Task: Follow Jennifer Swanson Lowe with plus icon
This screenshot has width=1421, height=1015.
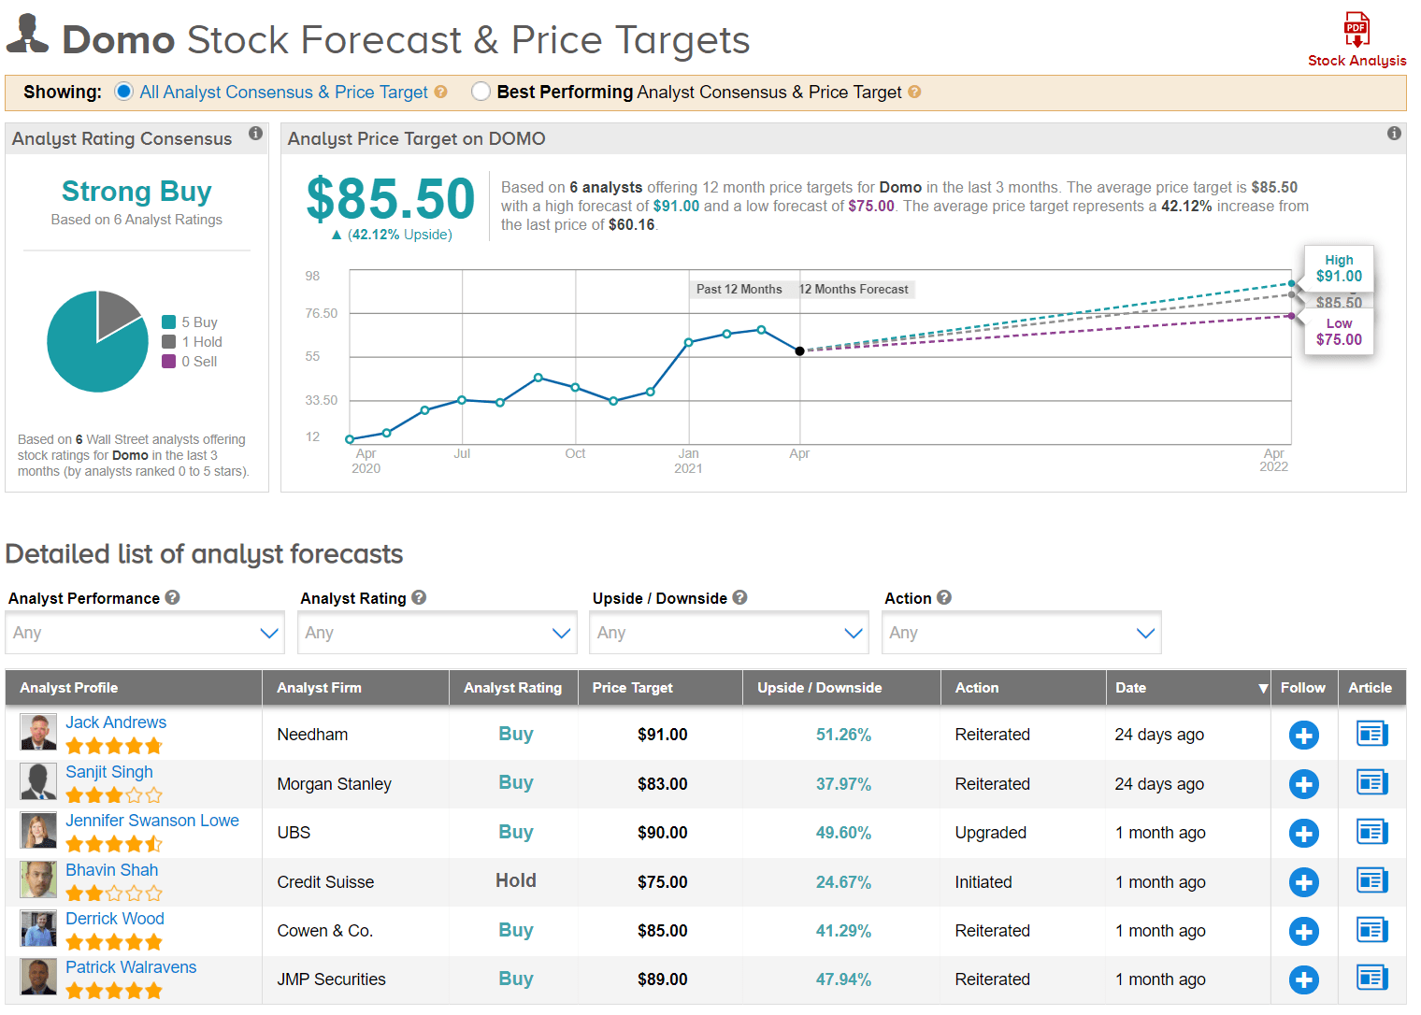Action: point(1303,833)
